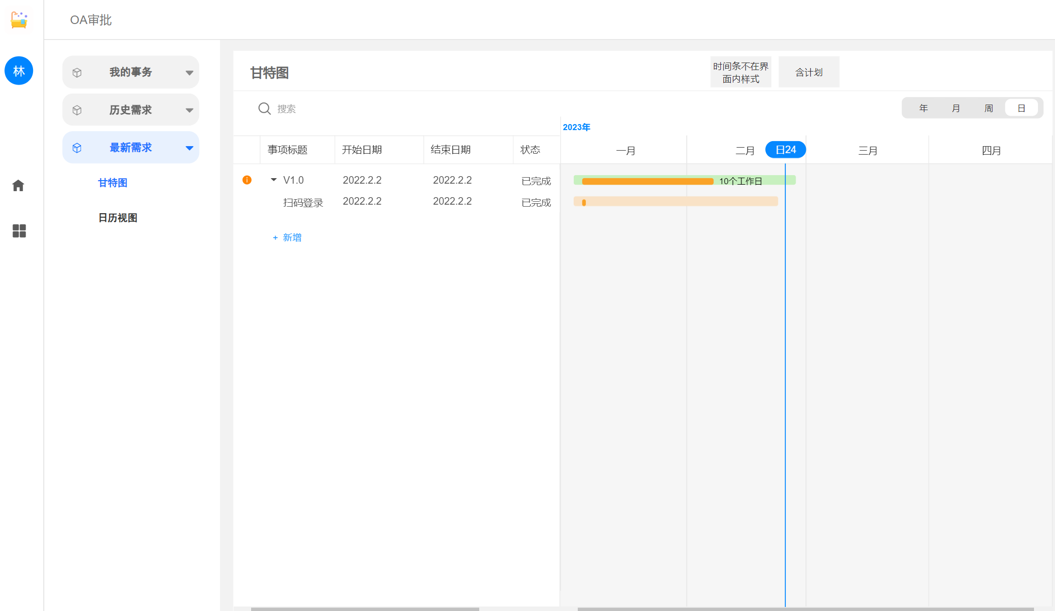Click the 三月 month header
Image resolution: width=1055 pixels, height=611 pixels.
[x=868, y=151]
